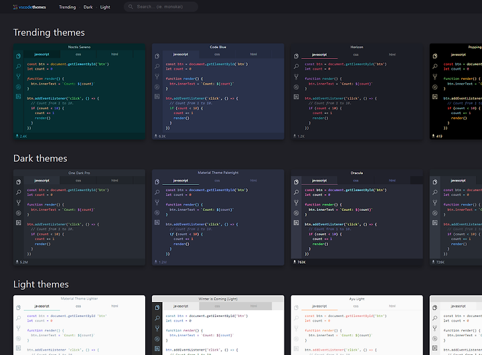Open the vscodethemes logo home link
Screen dimensions: 482x355
(29, 7)
